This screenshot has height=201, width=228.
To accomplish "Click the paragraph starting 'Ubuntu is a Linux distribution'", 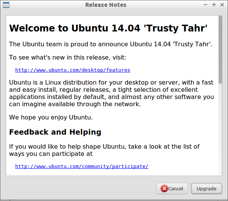I will (111, 93).
